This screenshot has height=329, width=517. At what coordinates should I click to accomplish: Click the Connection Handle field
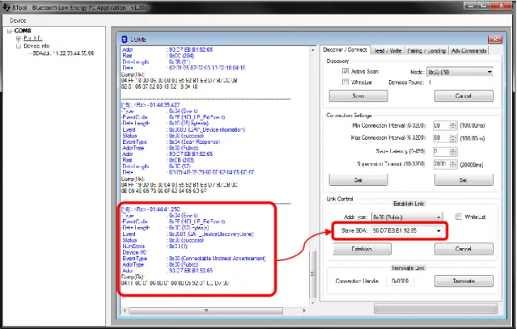tap(400, 281)
